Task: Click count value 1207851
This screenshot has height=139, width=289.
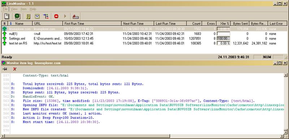Action: click(x=195, y=39)
